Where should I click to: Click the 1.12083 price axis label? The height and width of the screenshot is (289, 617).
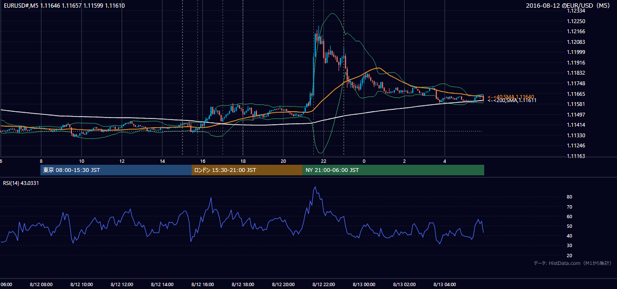coord(577,42)
